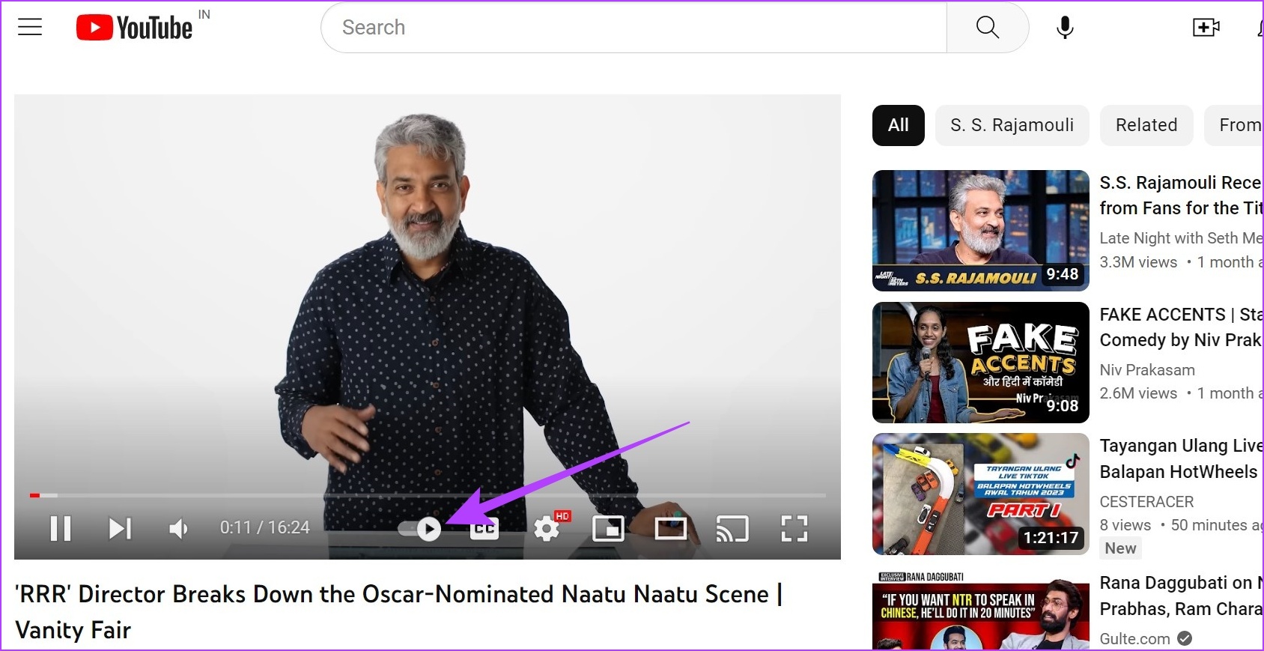
Task: Open 'Tayangan Ulang Live' video title
Action: click(1181, 458)
